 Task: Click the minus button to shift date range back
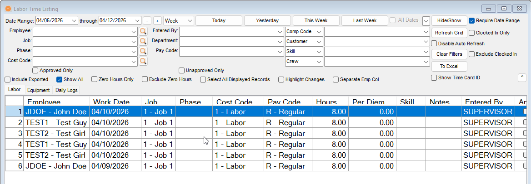pyautogui.click(x=147, y=21)
